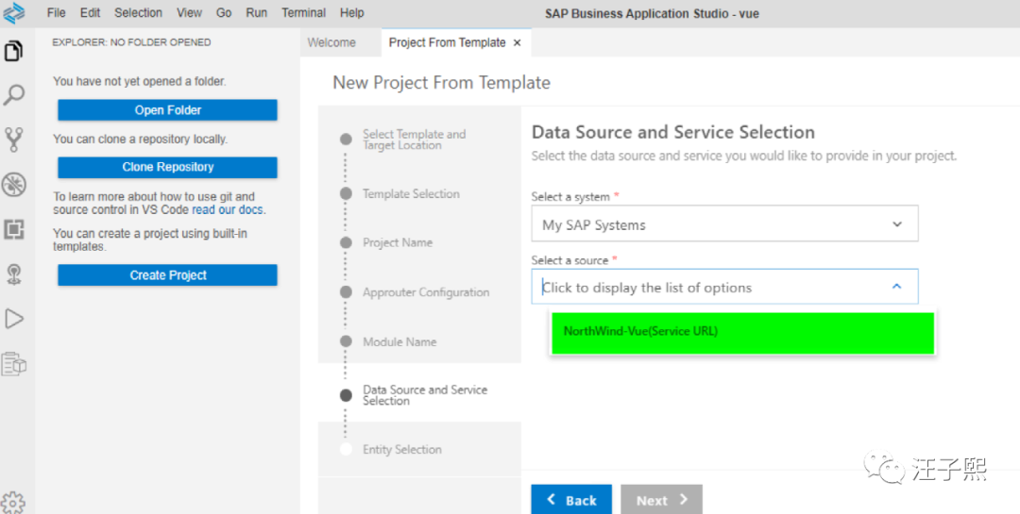Viewport: 1020px width, 514px height.
Task: Click the Template Selection wizard step
Action: [x=411, y=194]
